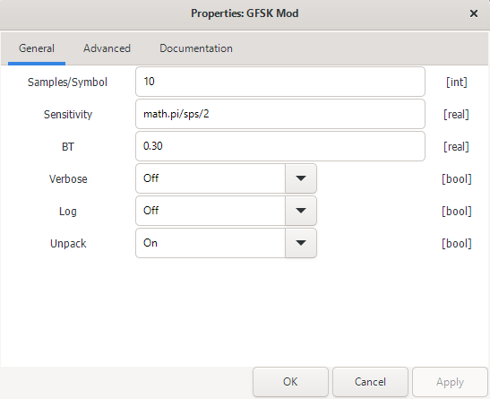Click the OK button
Screen dimensions: 490x399
click(290, 382)
